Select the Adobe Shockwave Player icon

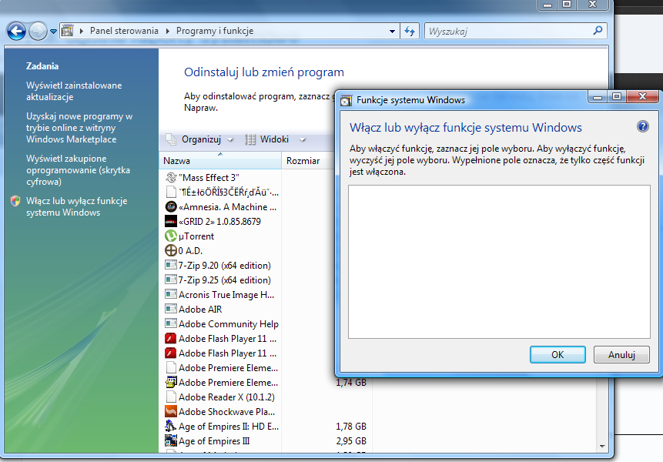(x=171, y=411)
